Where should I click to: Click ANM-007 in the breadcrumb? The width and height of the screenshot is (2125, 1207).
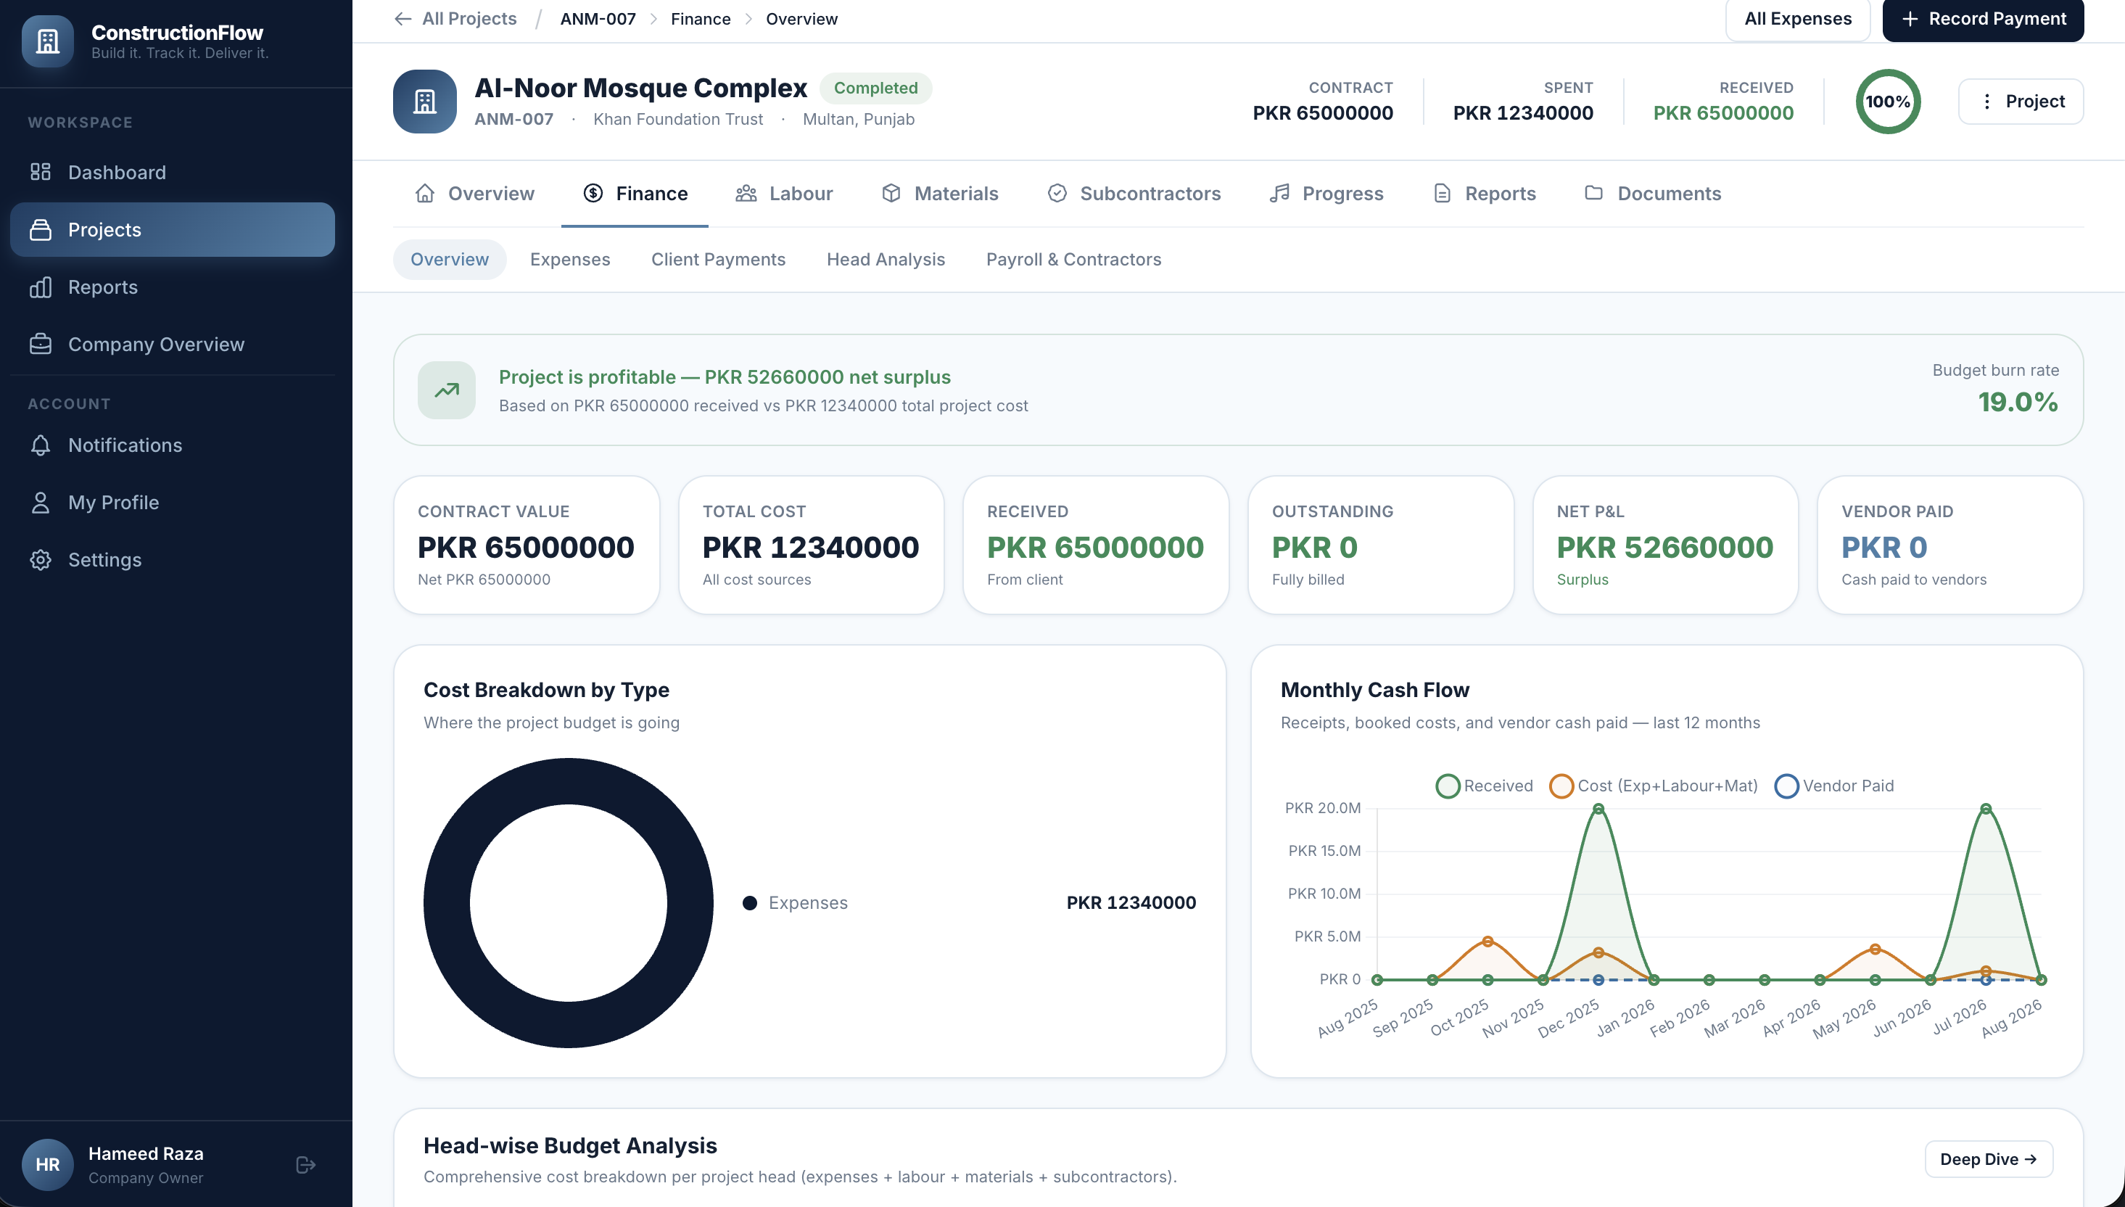tap(598, 18)
